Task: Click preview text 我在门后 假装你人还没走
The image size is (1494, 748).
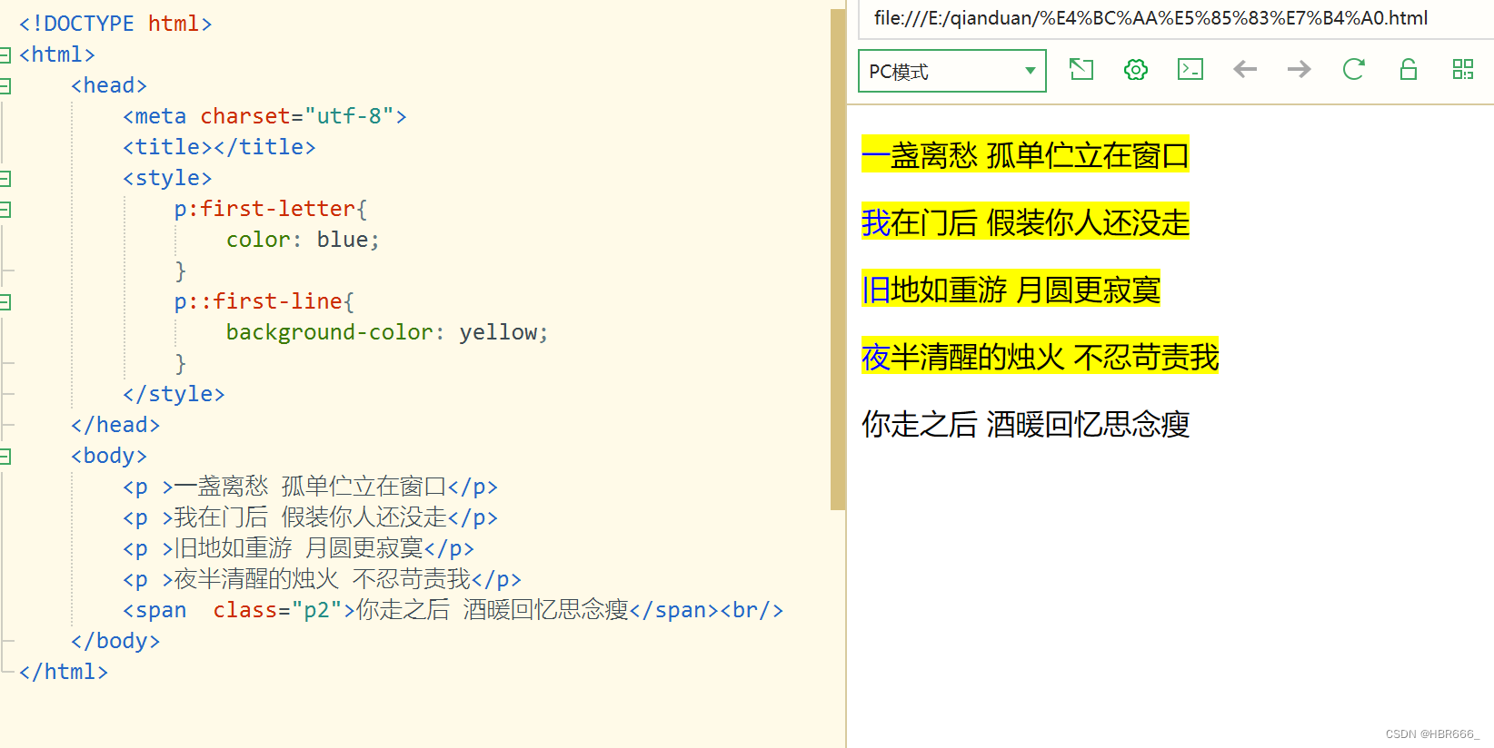Action: pyautogui.click(x=1025, y=222)
